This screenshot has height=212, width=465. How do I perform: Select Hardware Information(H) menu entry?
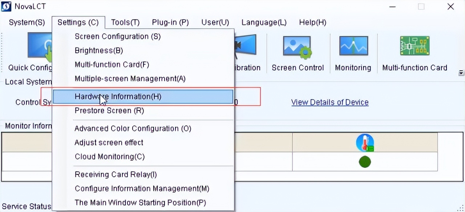pyautogui.click(x=118, y=97)
